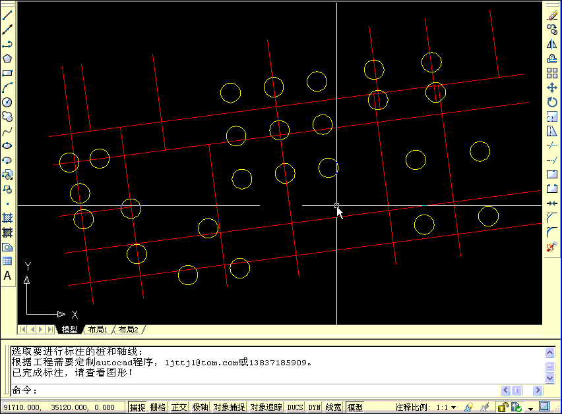Screen dimensions: 562x414
Task: Switch to the 布局1 tab
Action: pos(98,329)
